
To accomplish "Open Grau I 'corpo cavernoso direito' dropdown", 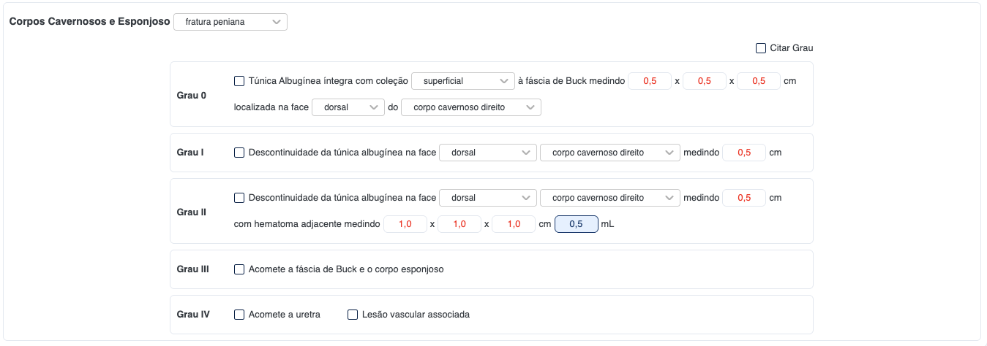I will [x=609, y=153].
